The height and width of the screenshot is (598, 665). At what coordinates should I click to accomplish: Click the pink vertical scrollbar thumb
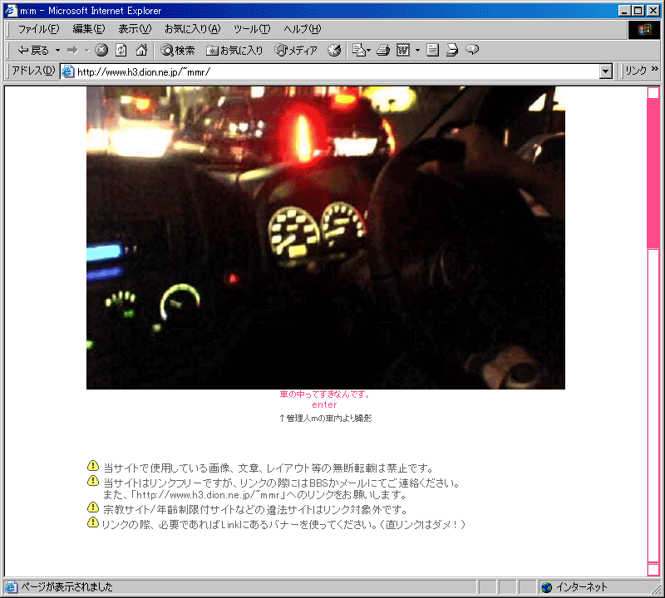pyautogui.click(x=653, y=174)
